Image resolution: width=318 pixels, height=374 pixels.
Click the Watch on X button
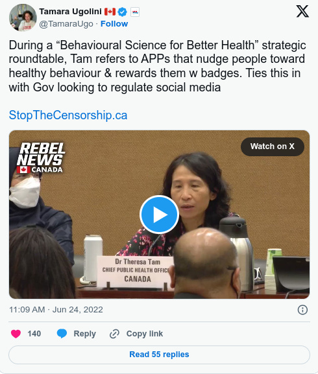click(273, 146)
